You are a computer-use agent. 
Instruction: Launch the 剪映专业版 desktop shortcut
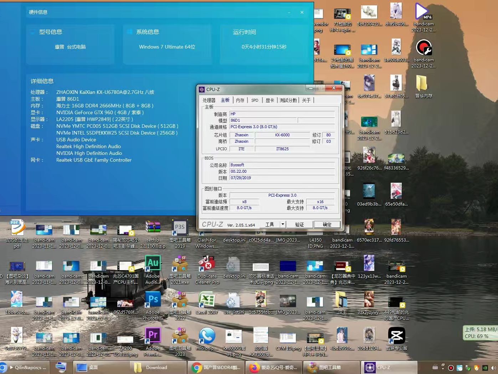coord(396,339)
